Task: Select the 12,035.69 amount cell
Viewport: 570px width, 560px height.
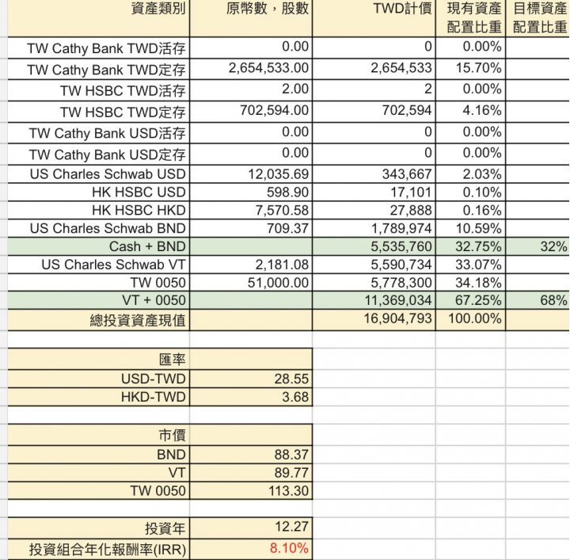Action: tap(251, 174)
